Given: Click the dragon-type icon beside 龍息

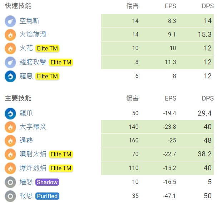Looking at the screenshot, I should pos(10,76).
